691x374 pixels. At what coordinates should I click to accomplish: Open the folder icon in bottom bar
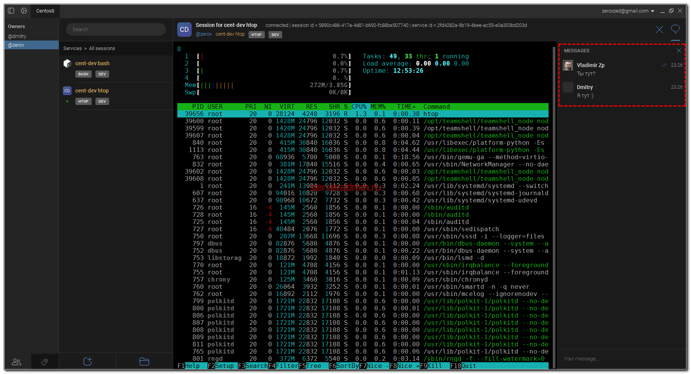tap(144, 361)
